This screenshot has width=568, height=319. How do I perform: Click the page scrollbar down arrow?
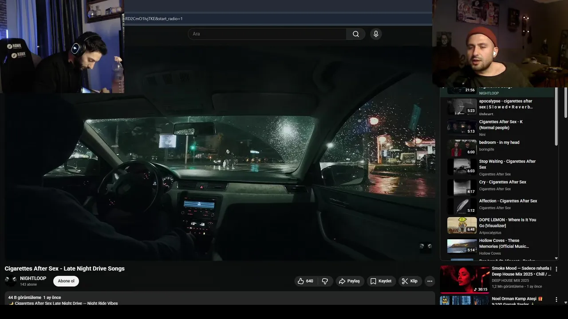click(x=565, y=302)
